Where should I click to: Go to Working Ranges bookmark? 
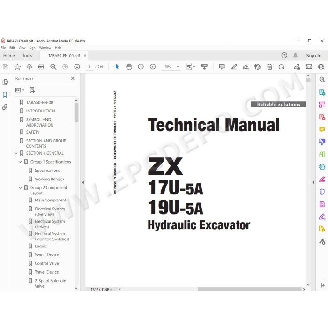click(49, 179)
